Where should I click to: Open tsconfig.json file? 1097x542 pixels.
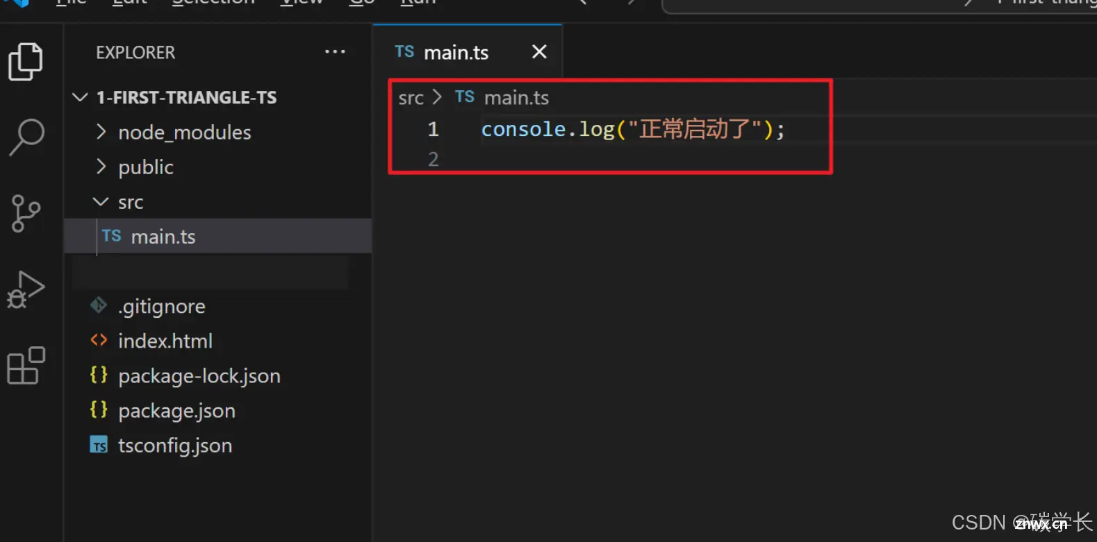coord(218,445)
